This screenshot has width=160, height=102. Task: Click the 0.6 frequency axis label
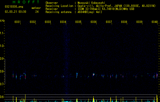tap(2, 97)
